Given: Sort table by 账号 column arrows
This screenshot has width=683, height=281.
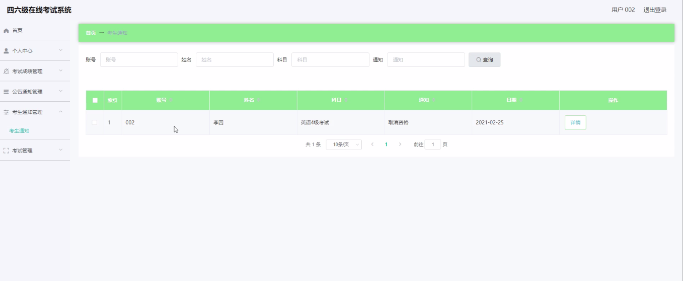Looking at the screenshot, I should pyautogui.click(x=171, y=100).
